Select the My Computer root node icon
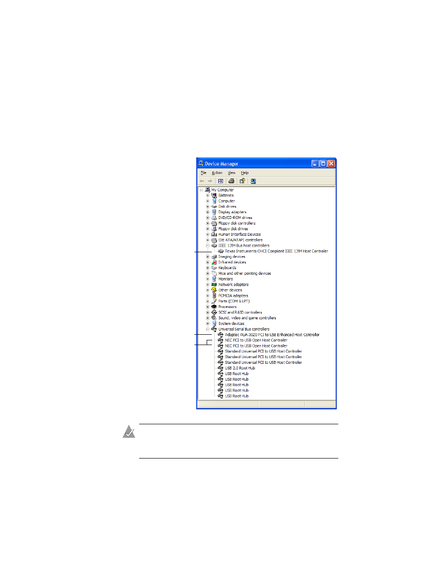Image resolution: width=447 pixels, height=579 pixels. [x=208, y=190]
